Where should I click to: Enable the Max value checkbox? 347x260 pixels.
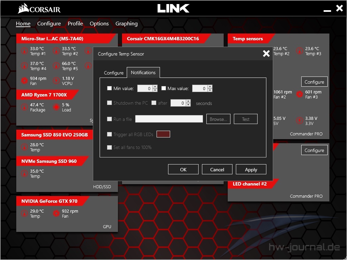(x=164, y=88)
